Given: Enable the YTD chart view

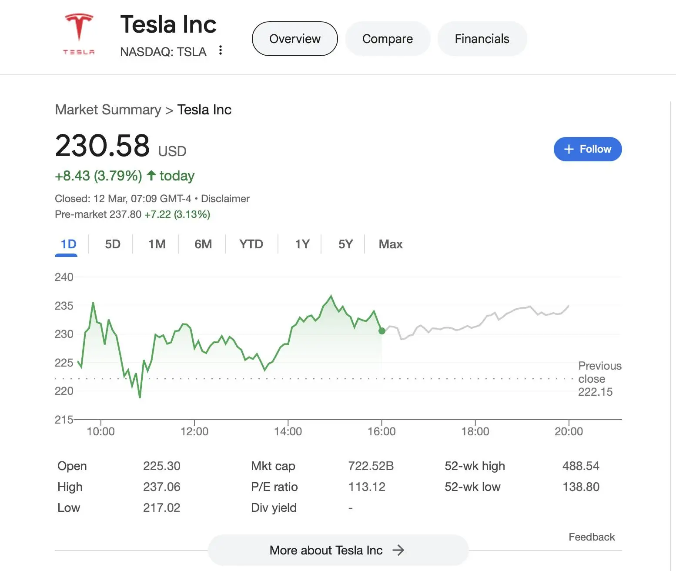Looking at the screenshot, I should click(x=251, y=244).
